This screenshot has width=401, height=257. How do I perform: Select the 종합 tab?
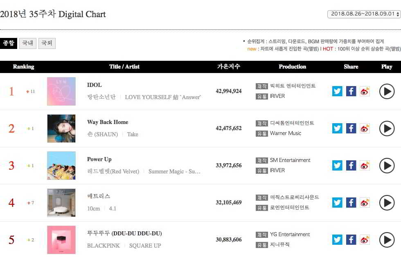click(x=9, y=43)
